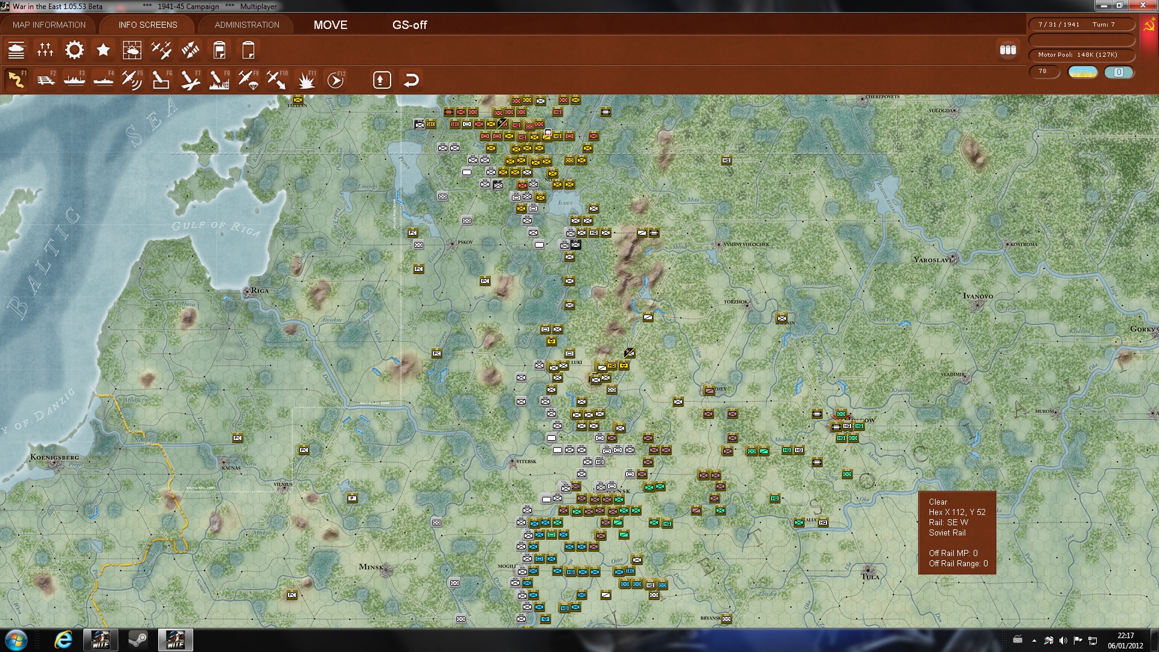Select the F7 bomb airfield mode

pos(190,80)
